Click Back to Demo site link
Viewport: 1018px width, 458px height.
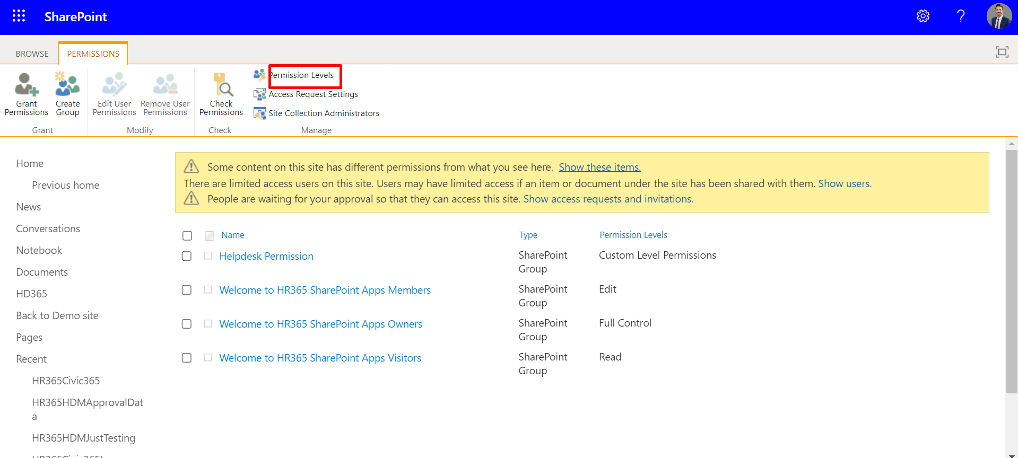pos(57,315)
